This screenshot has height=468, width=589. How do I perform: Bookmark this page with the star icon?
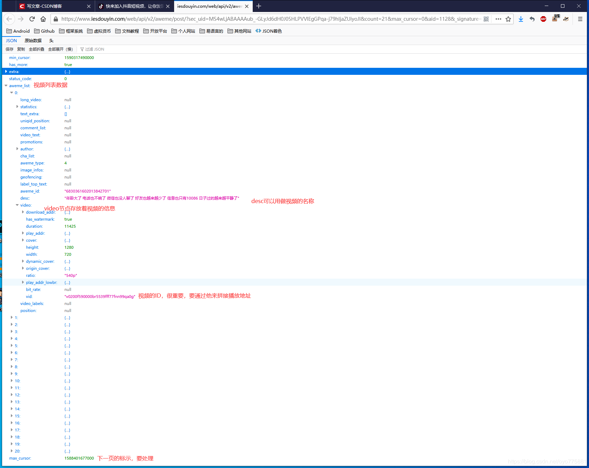point(508,19)
